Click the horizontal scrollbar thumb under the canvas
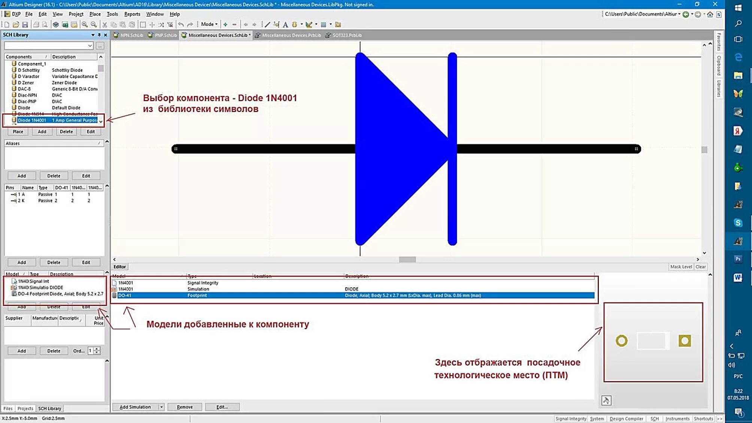Image resolution: width=752 pixels, height=423 pixels. point(407,259)
